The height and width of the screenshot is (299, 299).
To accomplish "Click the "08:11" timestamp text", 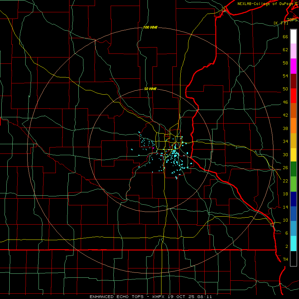I will click(205, 297).
